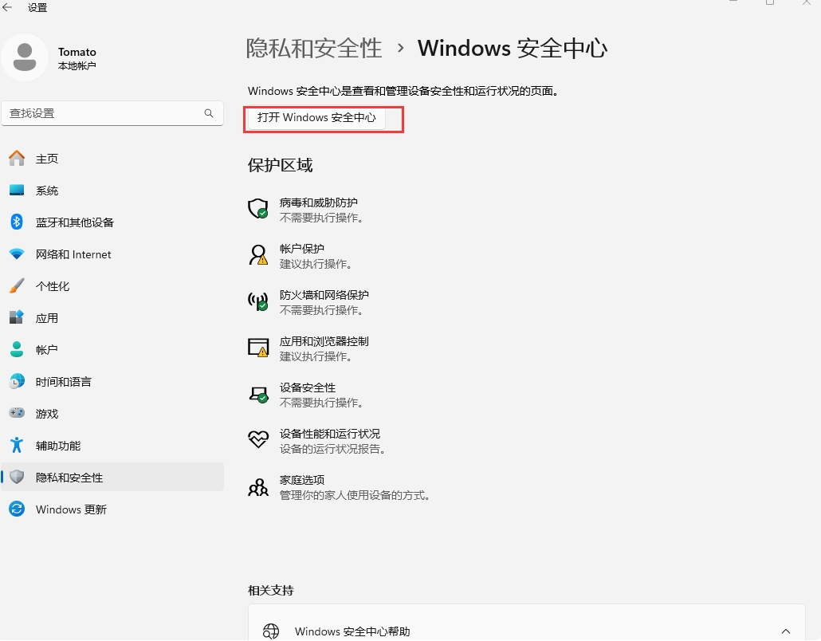Screen dimensions: 821x641
Task: Open 设备安全性 entry
Action: [306, 395]
